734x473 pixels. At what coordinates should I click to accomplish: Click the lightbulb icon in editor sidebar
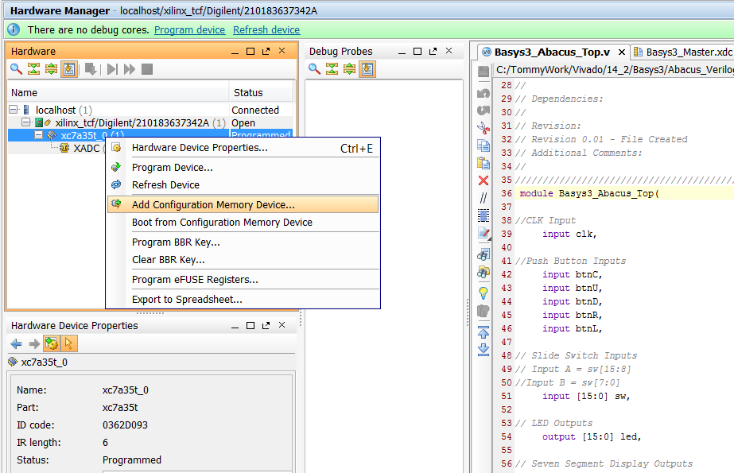[x=484, y=293]
